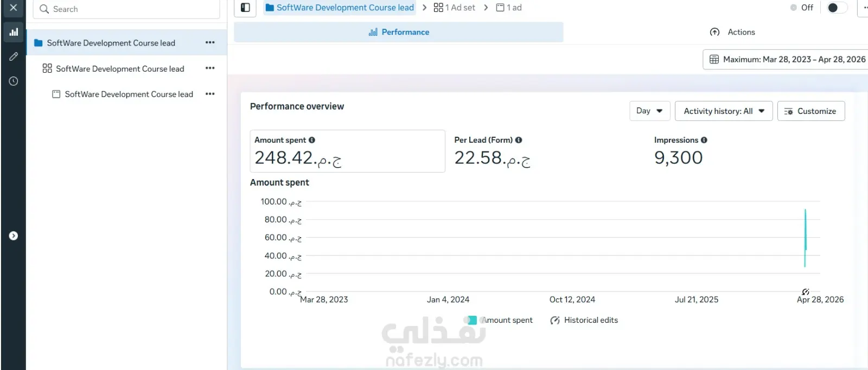Select the ad set row in the tree

pyautogui.click(x=126, y=69)
